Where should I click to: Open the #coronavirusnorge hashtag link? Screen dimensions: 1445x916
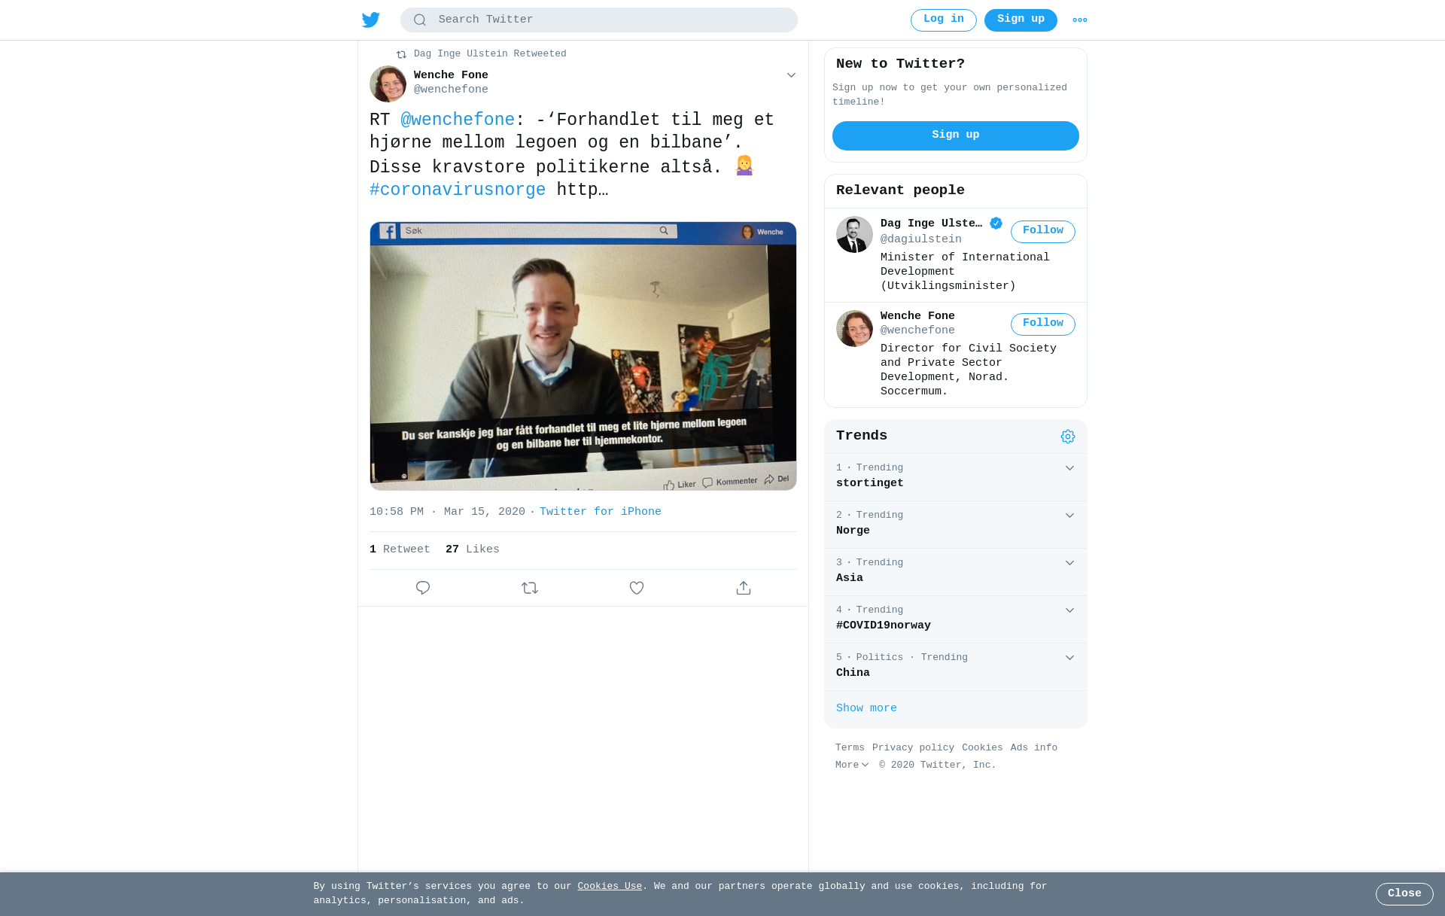point(458,190)
